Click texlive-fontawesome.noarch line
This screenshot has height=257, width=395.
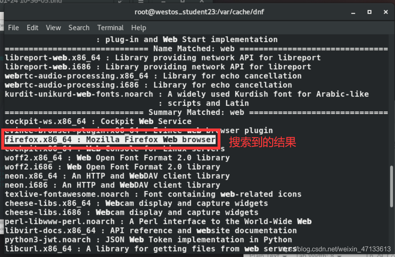[153, 194]
